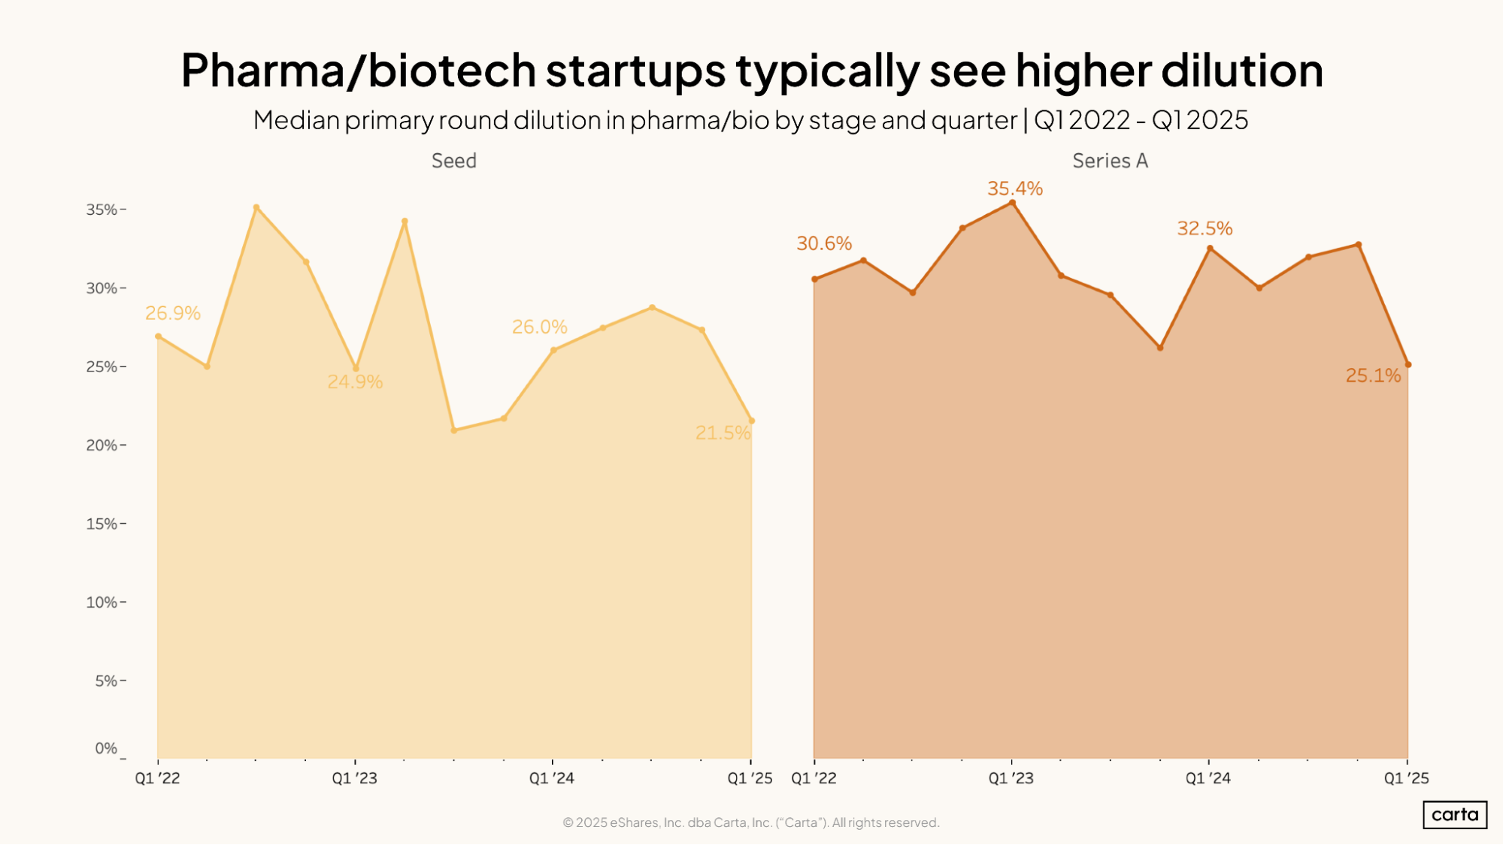Viewport: 1503px width, 845px height.
Task: Click the orange Series A filled area
Action: click(1110, 541)
